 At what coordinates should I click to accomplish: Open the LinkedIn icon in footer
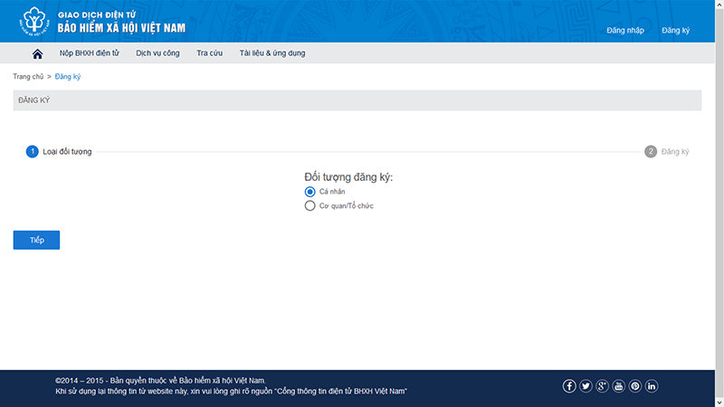click(652, 386)
